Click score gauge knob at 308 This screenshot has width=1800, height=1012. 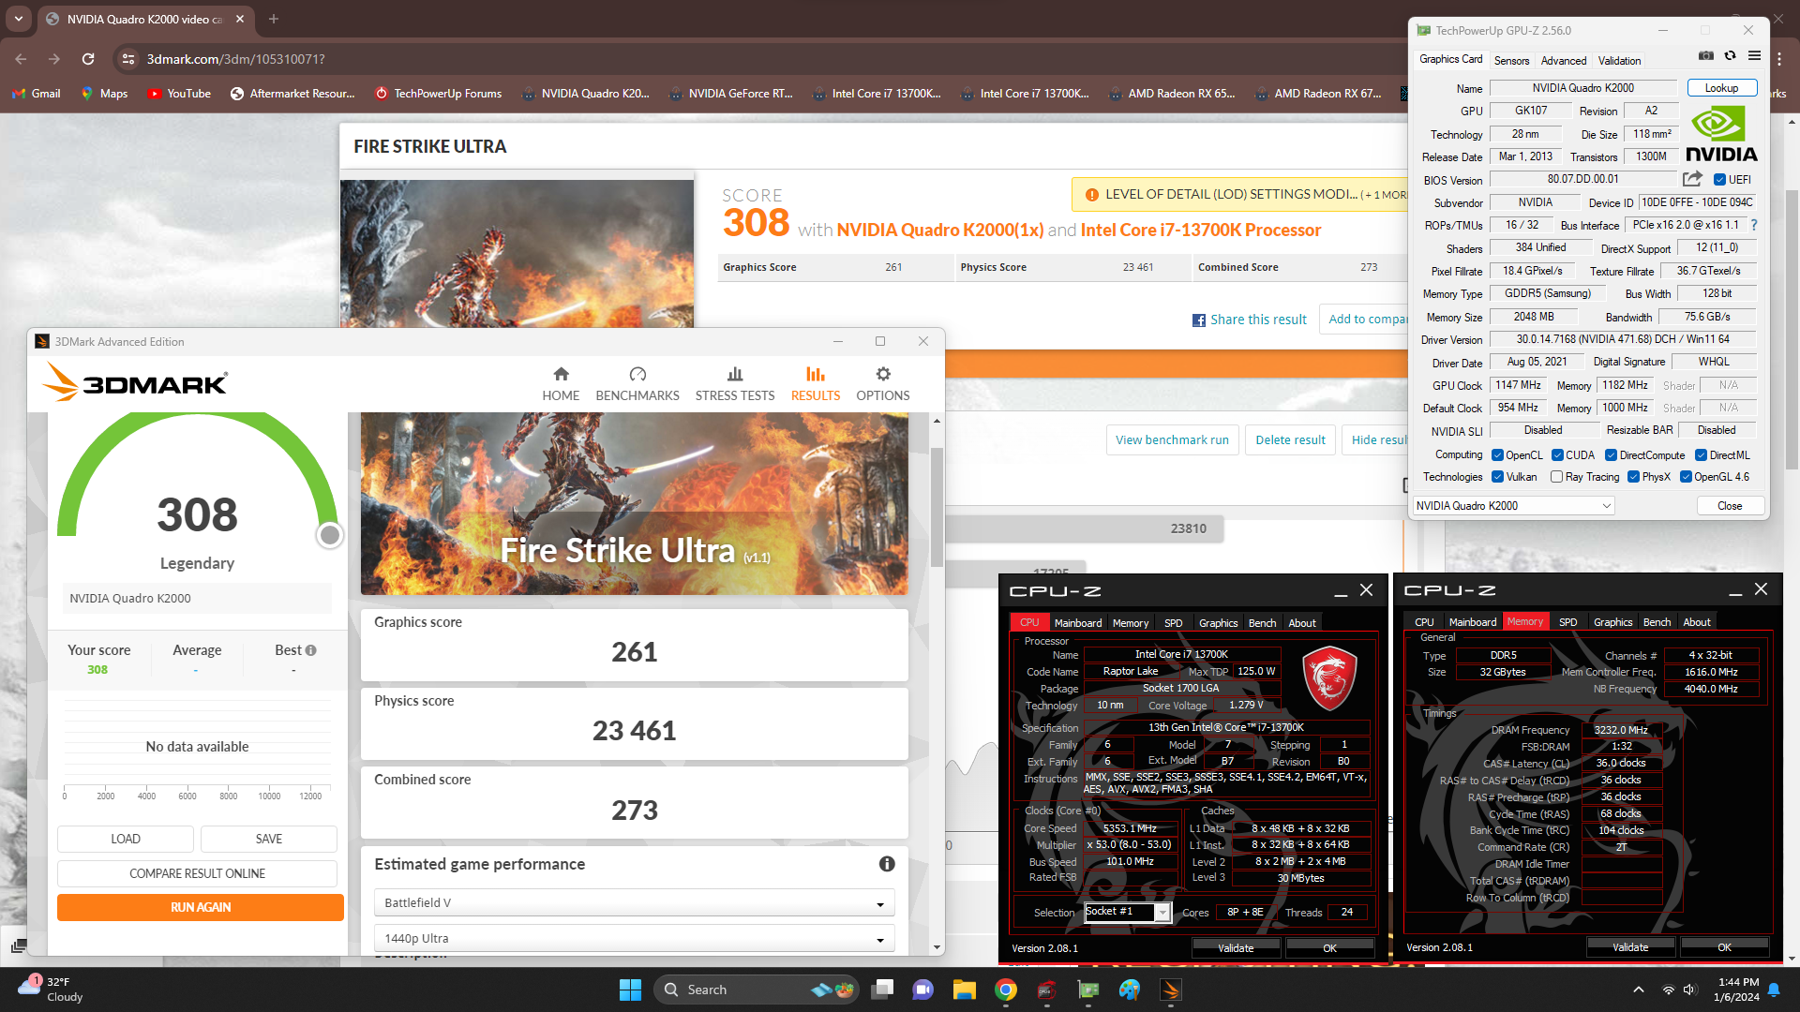[x=329, y=535]
